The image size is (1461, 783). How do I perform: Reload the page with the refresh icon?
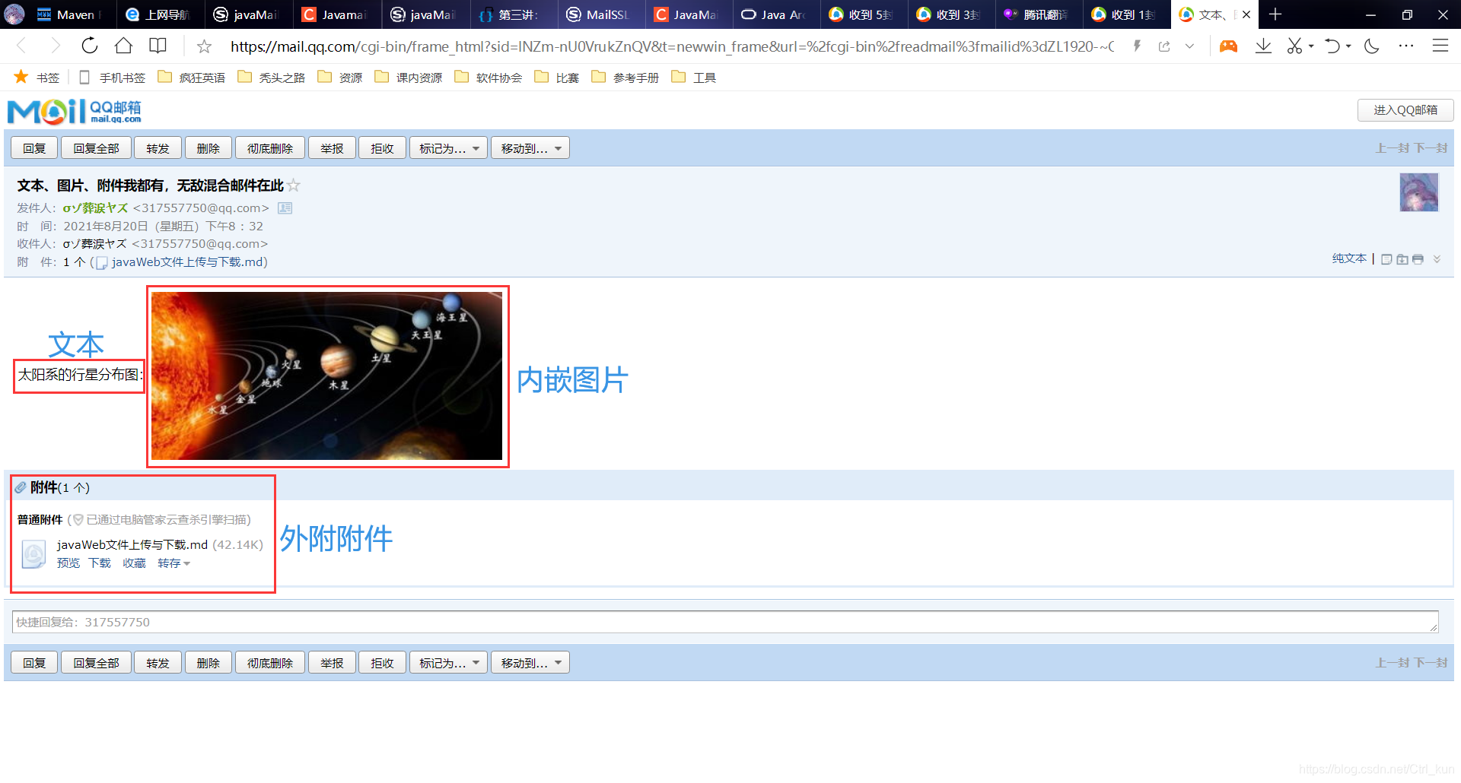(x=90, y=46)
